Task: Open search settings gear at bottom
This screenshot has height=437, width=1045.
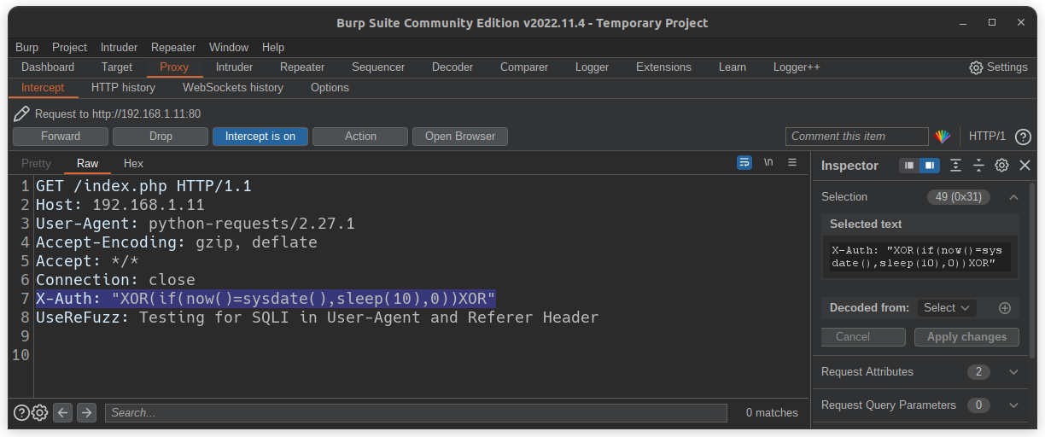Action: coord(39,413)
